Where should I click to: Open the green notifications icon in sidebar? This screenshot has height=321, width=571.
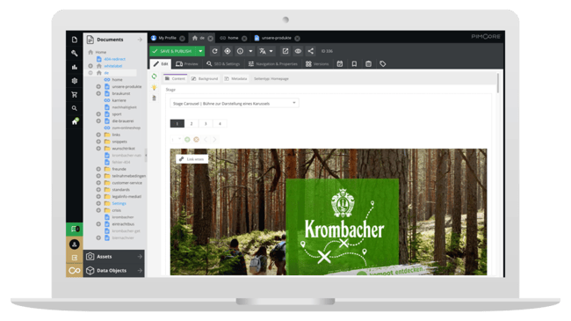[75, 229]
